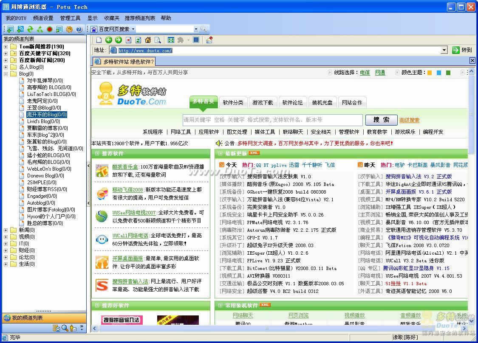The width and height of the screenshot is (478, 343).
Task: Click the blue list view icon
Action: pos(196,40)
